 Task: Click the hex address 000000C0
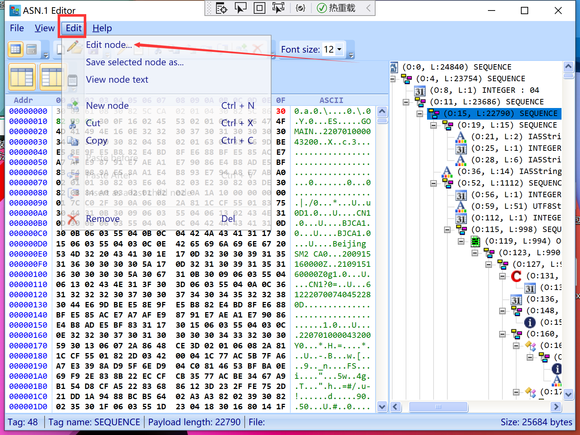pos(28,233)
